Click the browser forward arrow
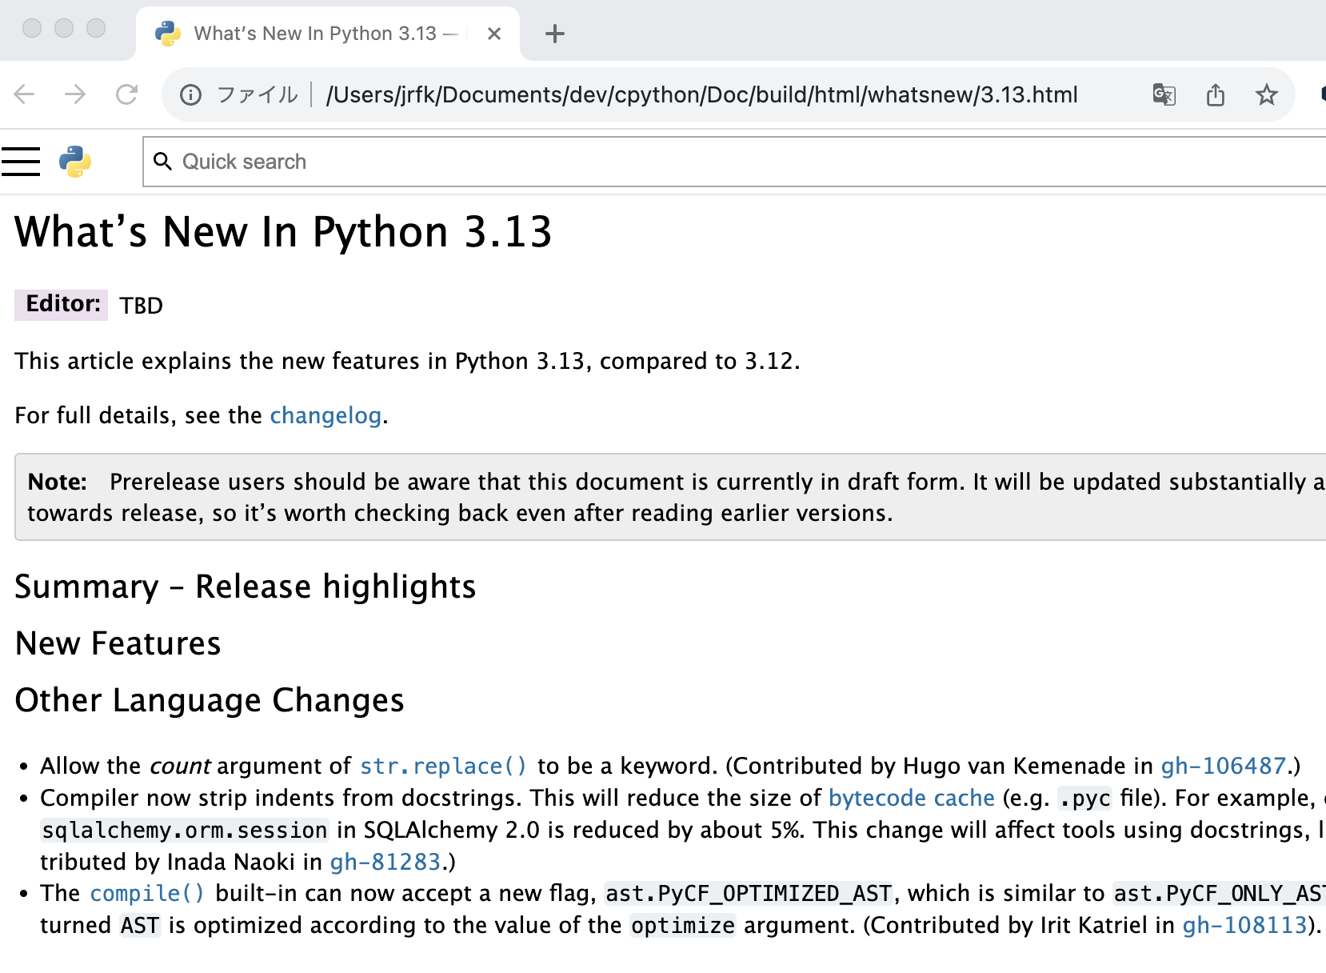Screen dimensions: 1326x973 tap(76, 95)
